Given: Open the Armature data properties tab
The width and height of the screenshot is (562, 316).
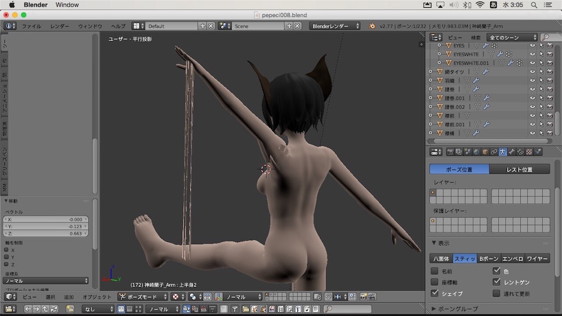Looking at the screenshot, I should [503, 152].
